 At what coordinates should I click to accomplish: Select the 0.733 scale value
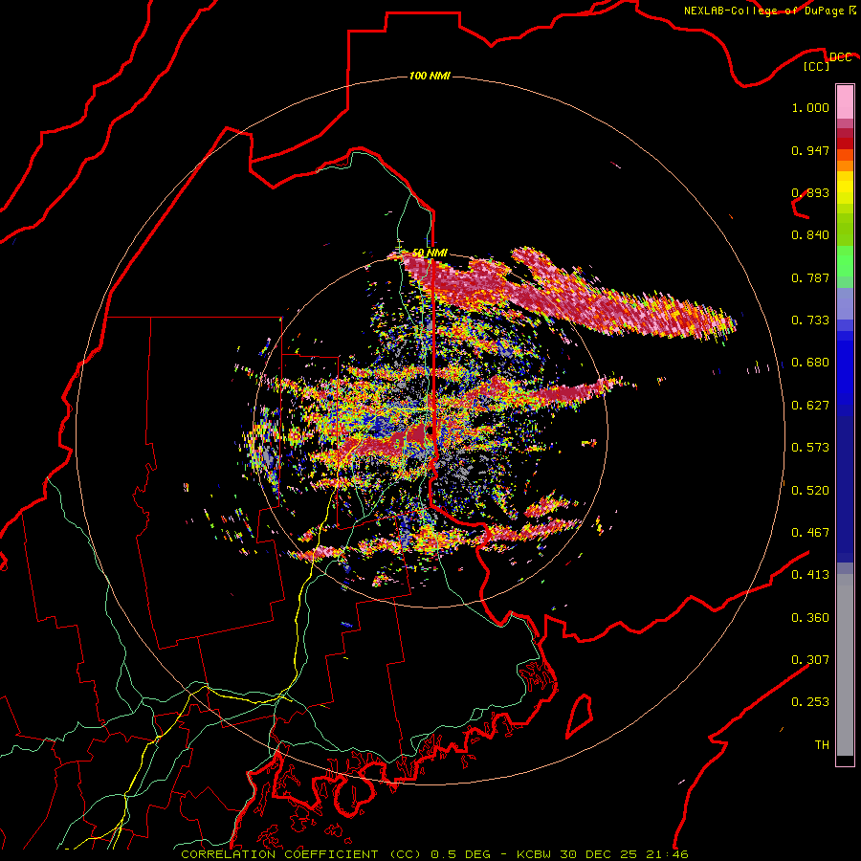(x=810, y=320)
